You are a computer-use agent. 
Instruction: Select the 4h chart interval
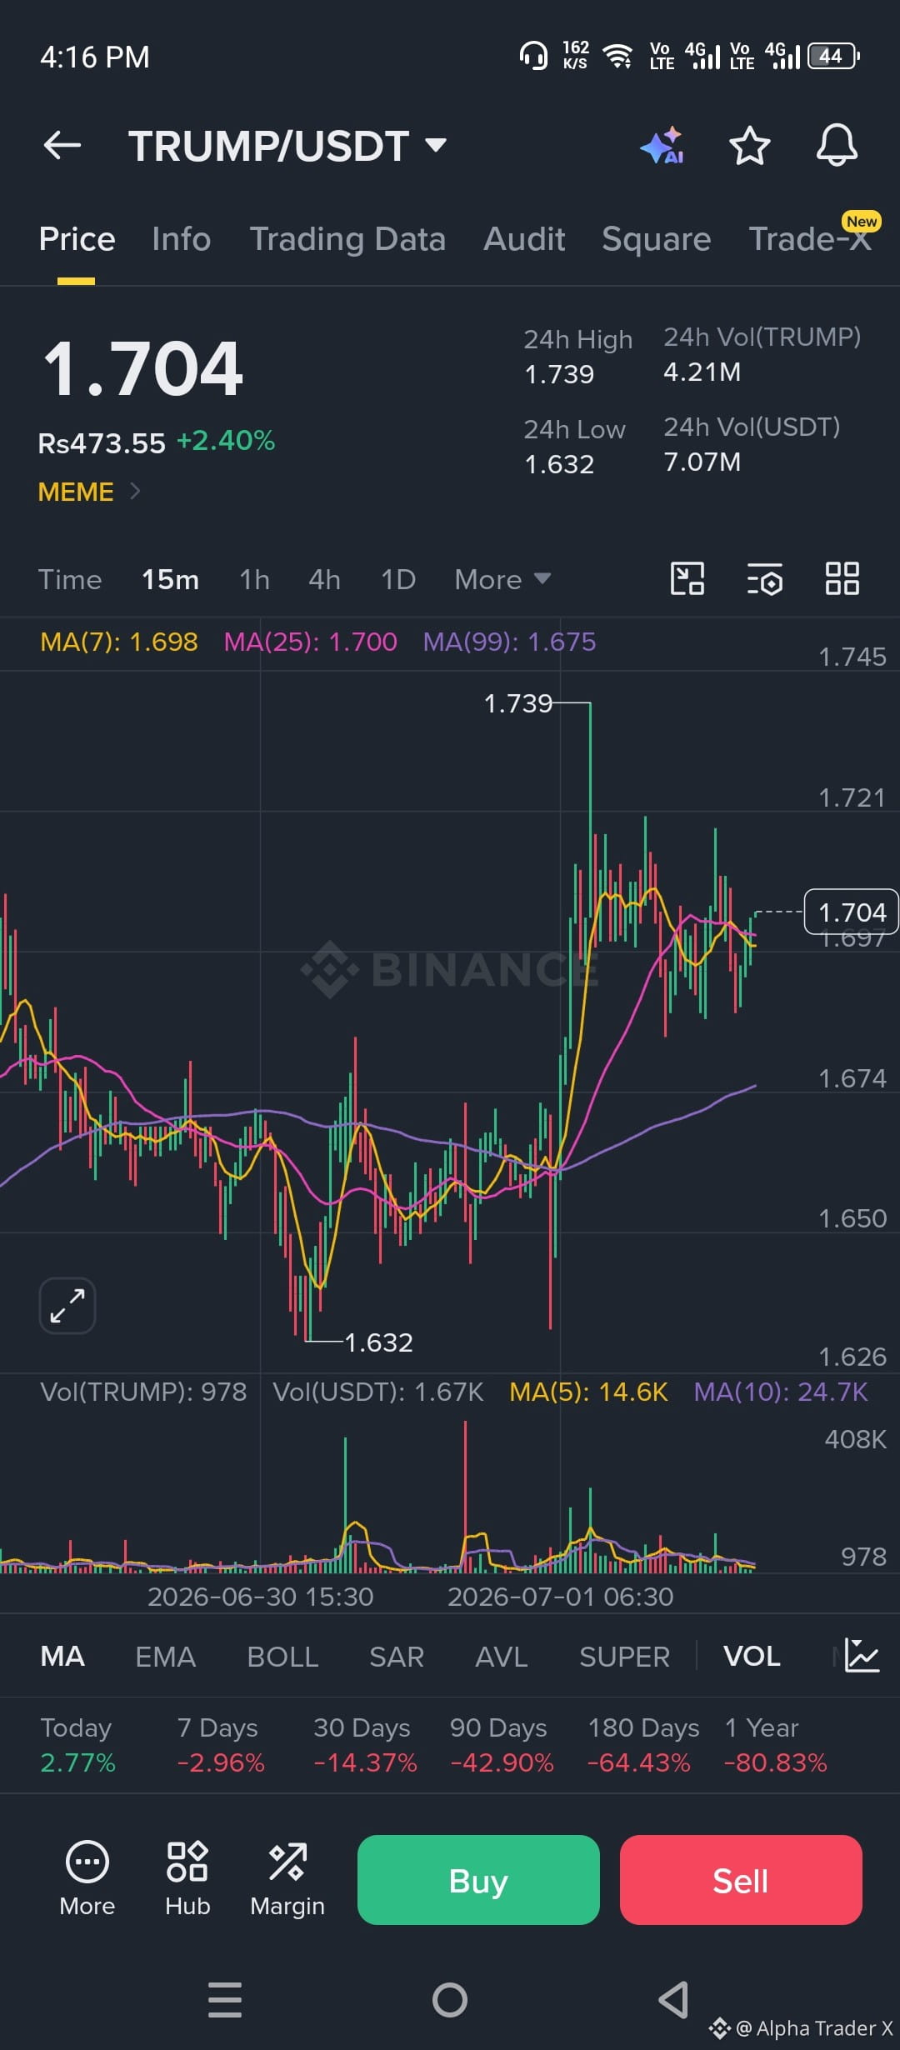click(x=324, y=579)
